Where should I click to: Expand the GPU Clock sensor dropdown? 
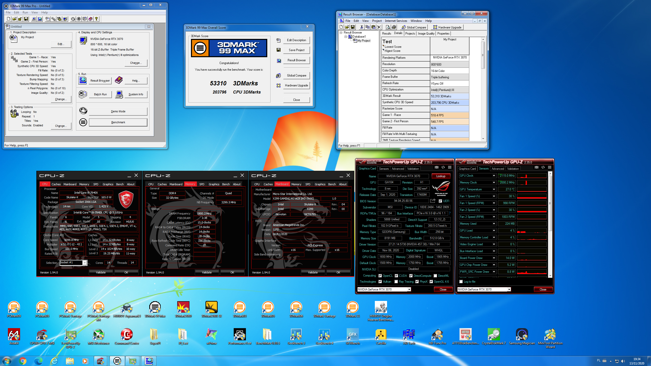494,176
